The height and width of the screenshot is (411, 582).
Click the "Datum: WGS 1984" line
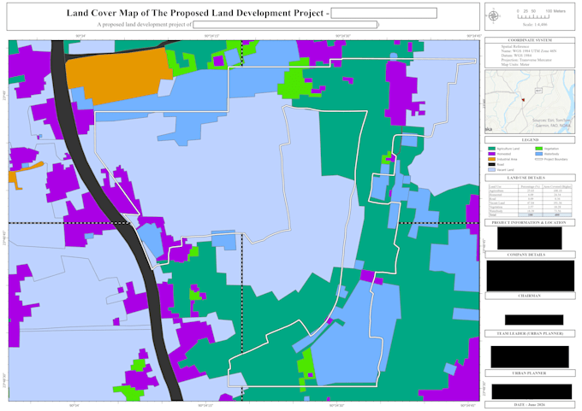click(x=516, y=56)
